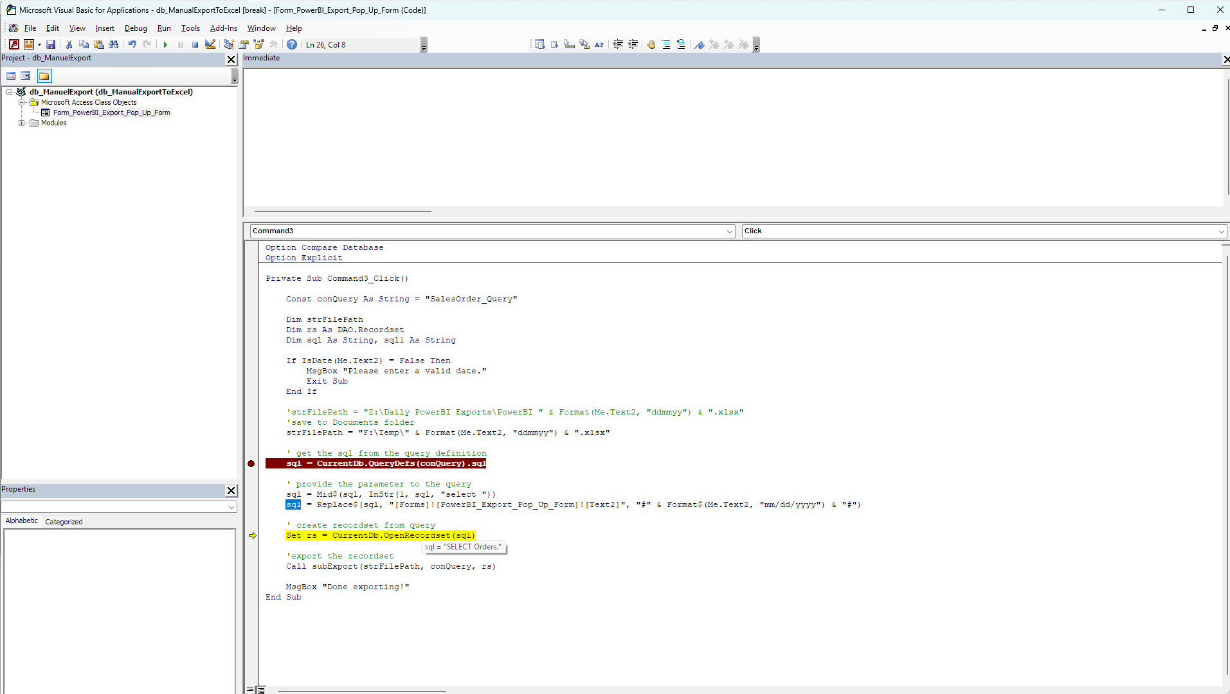The height and width of the screenshot is (694, 1230).
Task: Click the Cut scissors icon
Action: (x=69, y=44)
